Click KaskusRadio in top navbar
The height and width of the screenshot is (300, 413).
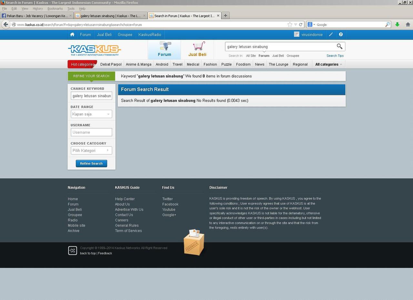click(150, 34)
